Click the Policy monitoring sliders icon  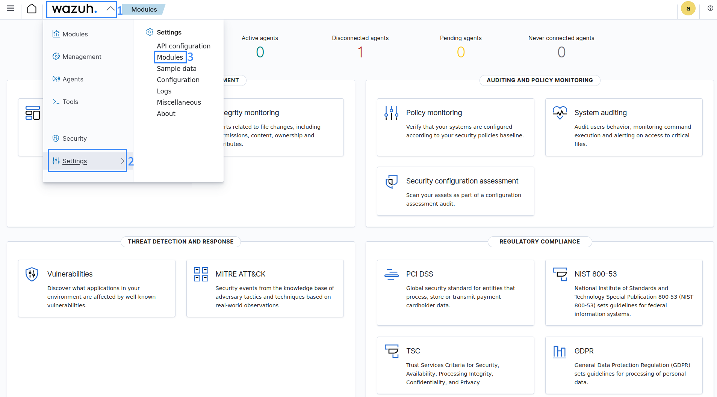click(x=391, y=113)
